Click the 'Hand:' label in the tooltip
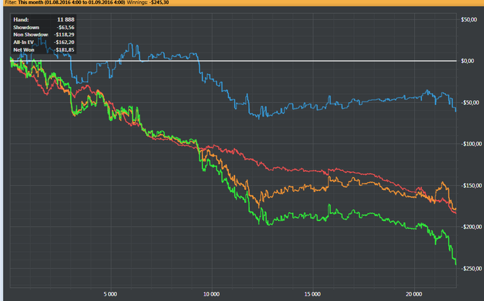The height and width of the screenshot is (301, 484). 21,19
